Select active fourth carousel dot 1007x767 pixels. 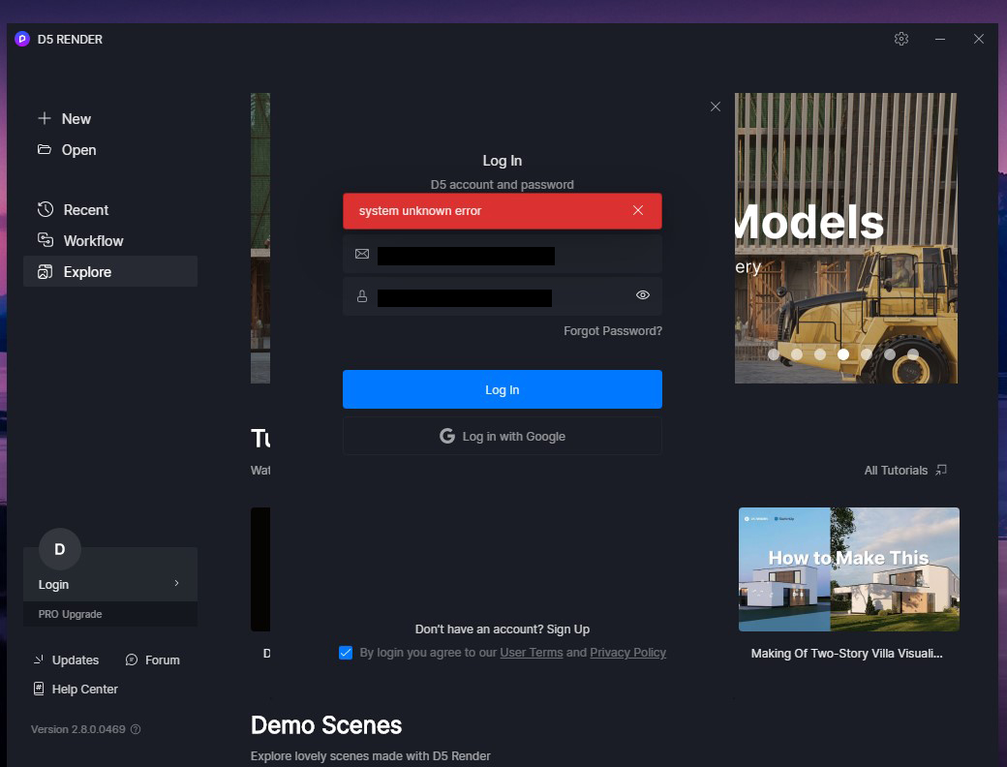(843, 353)
